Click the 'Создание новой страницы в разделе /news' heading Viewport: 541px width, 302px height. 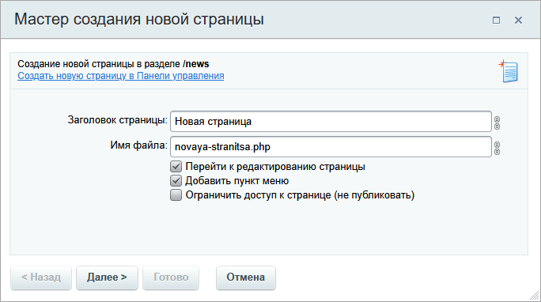(113, 64)
